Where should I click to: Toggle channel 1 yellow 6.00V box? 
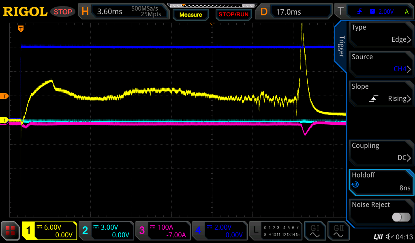(x=50, y=231)
